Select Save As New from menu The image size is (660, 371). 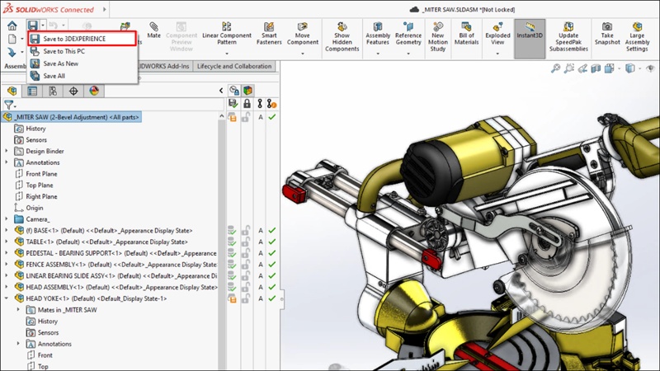click(x=60, y=63)
